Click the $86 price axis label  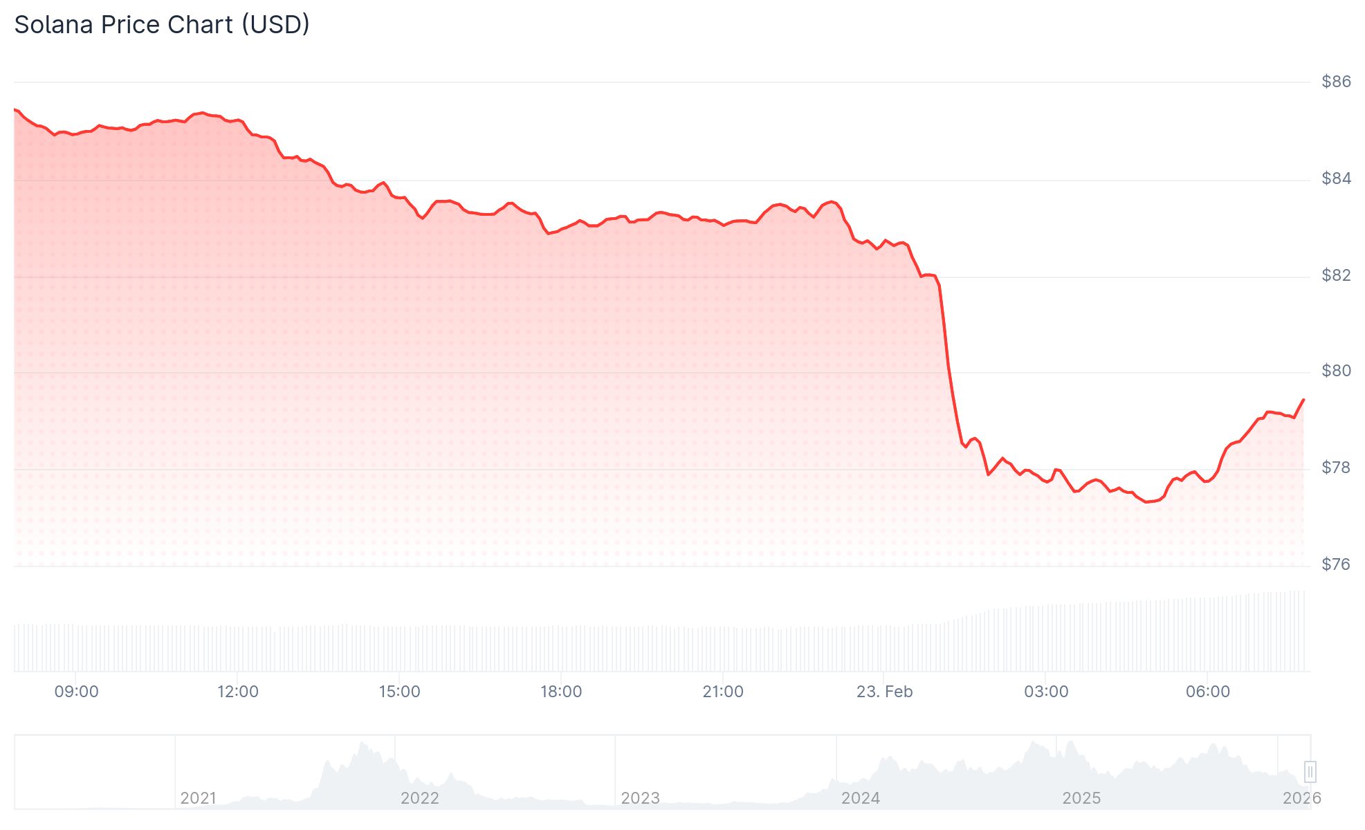1336,82
